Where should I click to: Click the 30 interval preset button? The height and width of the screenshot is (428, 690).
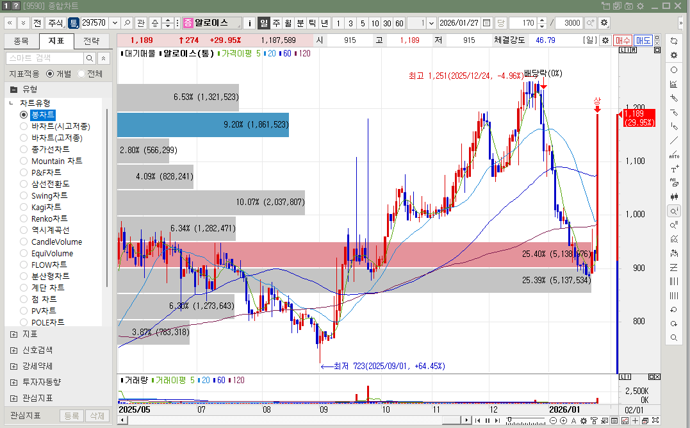(x=387, y=23)
